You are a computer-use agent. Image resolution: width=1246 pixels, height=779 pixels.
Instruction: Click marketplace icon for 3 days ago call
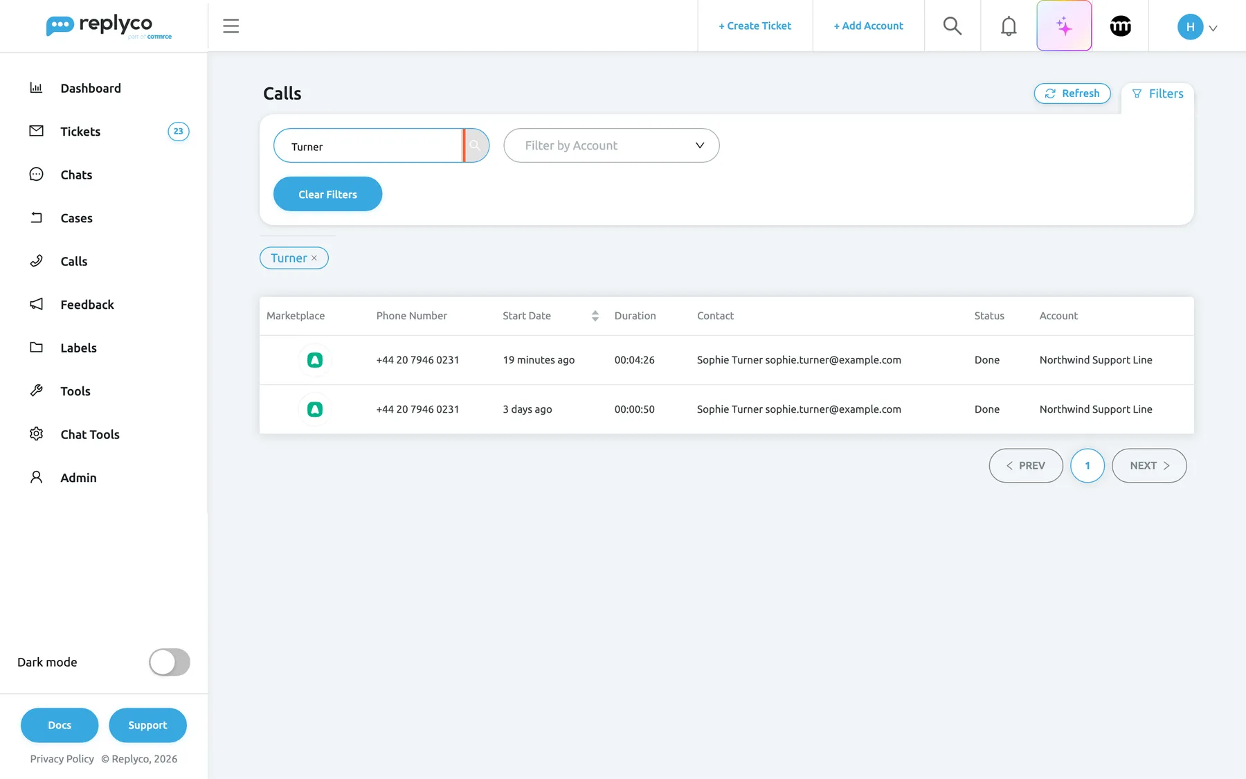pyautogui.click(x=315, y=409)
